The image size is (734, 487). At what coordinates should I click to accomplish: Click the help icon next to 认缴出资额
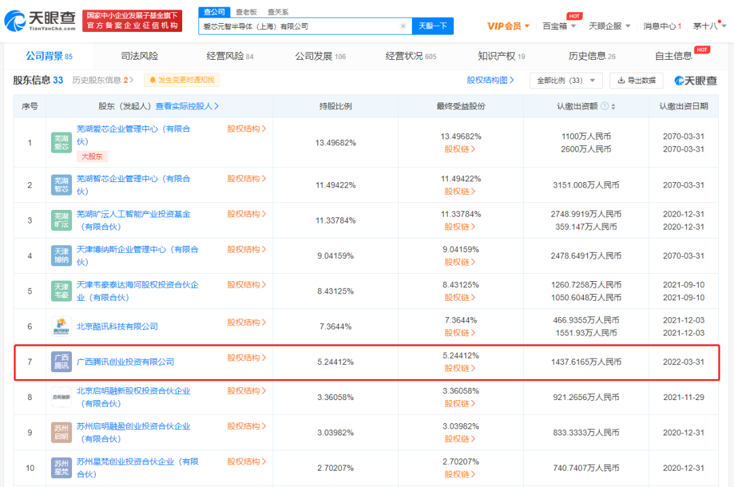pos(605,106)
